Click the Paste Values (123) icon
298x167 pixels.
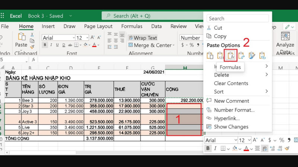pyautogui.click(x=220, y=55)
